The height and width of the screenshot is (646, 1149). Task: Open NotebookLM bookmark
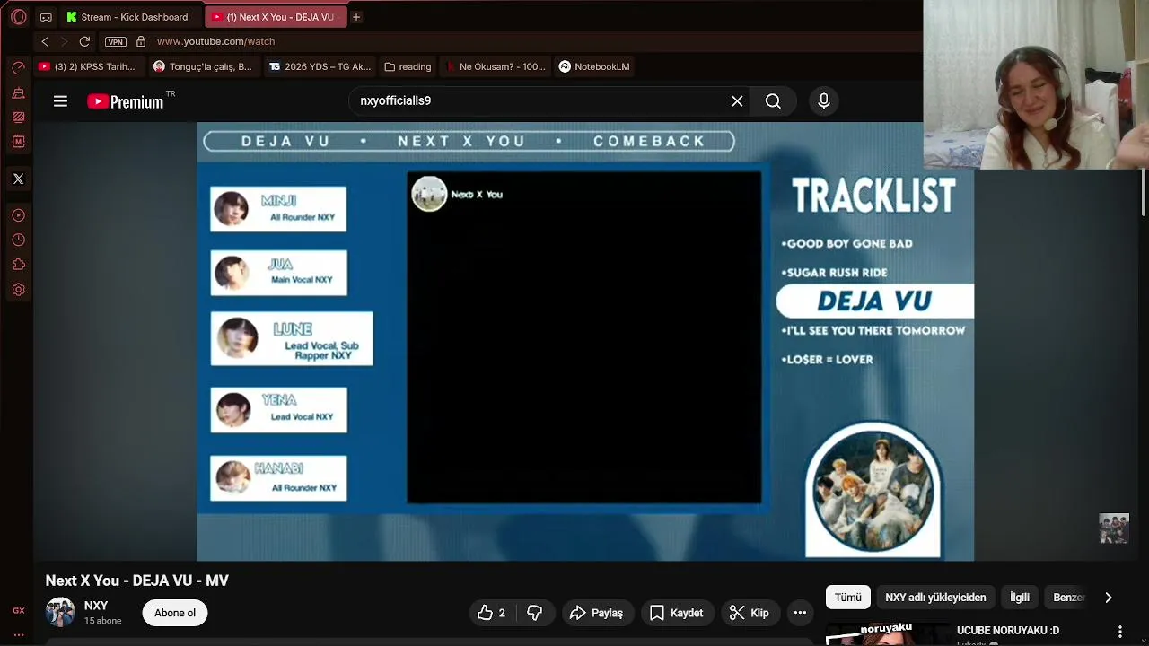pos(594,66)
